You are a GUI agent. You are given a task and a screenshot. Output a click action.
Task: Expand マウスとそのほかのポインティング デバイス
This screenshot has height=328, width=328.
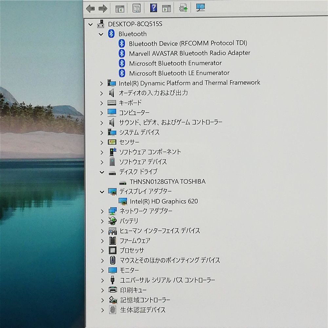[x=102, y=261]
